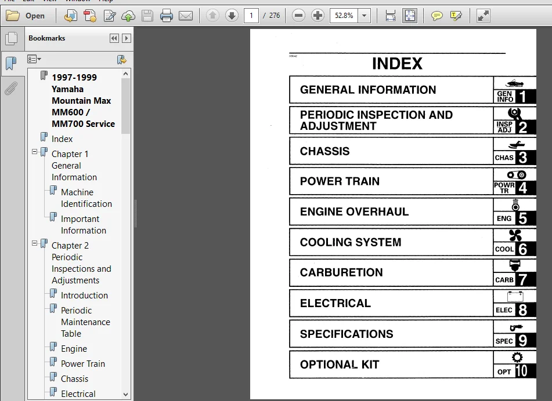Open the zoom level dropdown arrow
The height and width of the screenshot is (401, 552).
(365, 16)
